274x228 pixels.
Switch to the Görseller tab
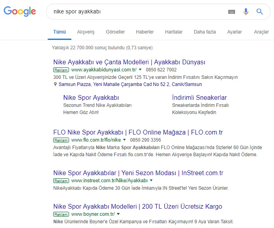pyautogui.click(x=116, y=32)
